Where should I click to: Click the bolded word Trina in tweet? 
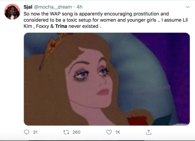tap(61, 26)
